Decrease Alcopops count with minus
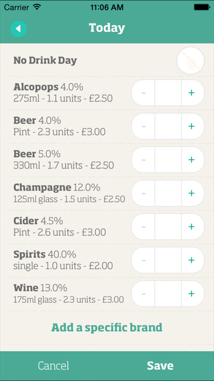Screen dimensions: 214x381 [x=143, y=93]
